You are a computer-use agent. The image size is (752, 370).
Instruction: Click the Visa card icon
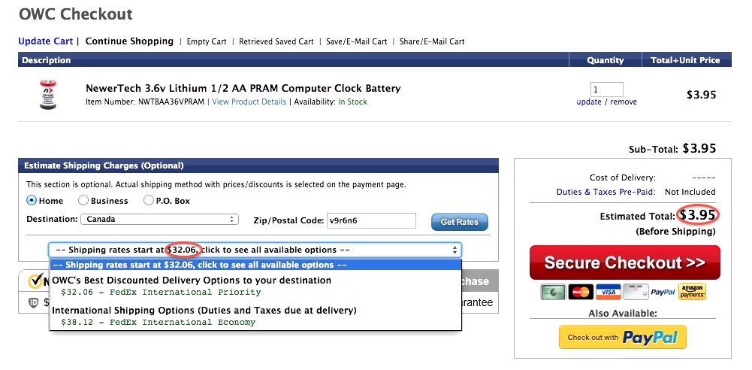608,292
